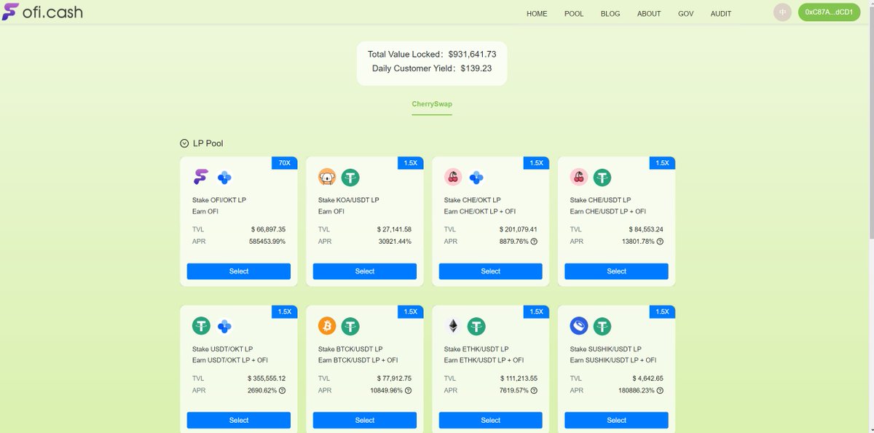Open the ABOUT nav item
Image resolution: width=874 pixels, height=433 pixels.
[x=649, y=14]
